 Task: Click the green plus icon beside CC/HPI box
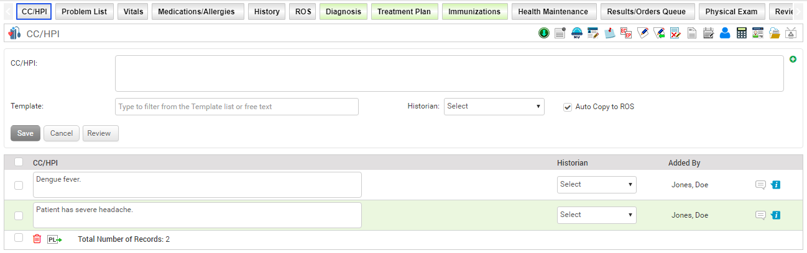coord(793,60)
